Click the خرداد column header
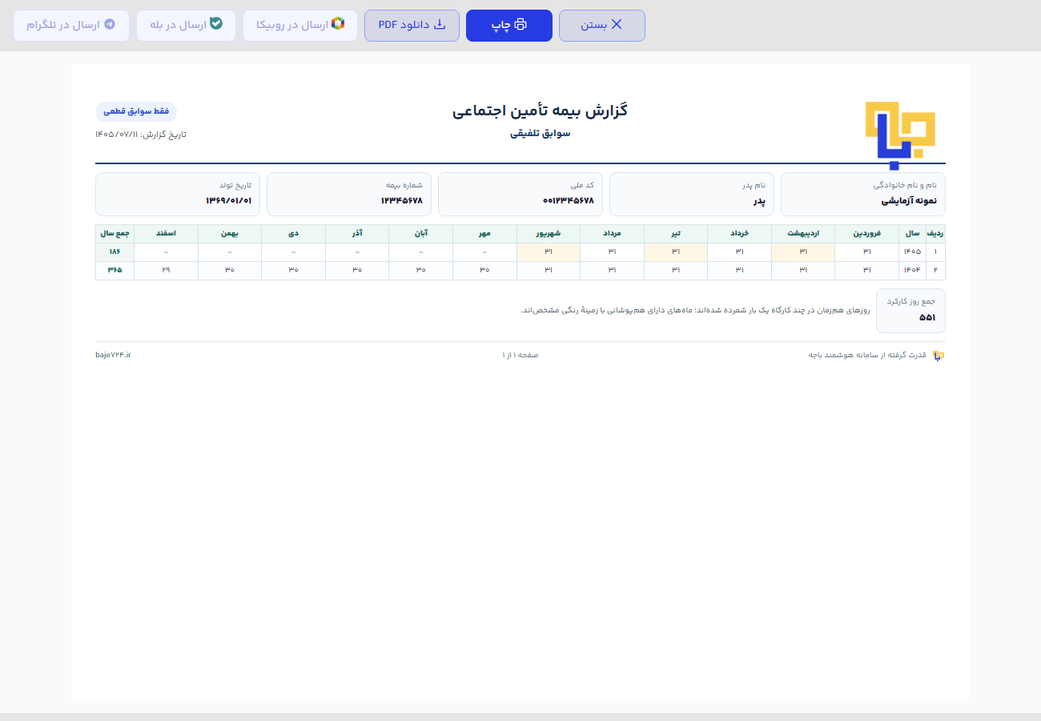 (x=740, y=234)
